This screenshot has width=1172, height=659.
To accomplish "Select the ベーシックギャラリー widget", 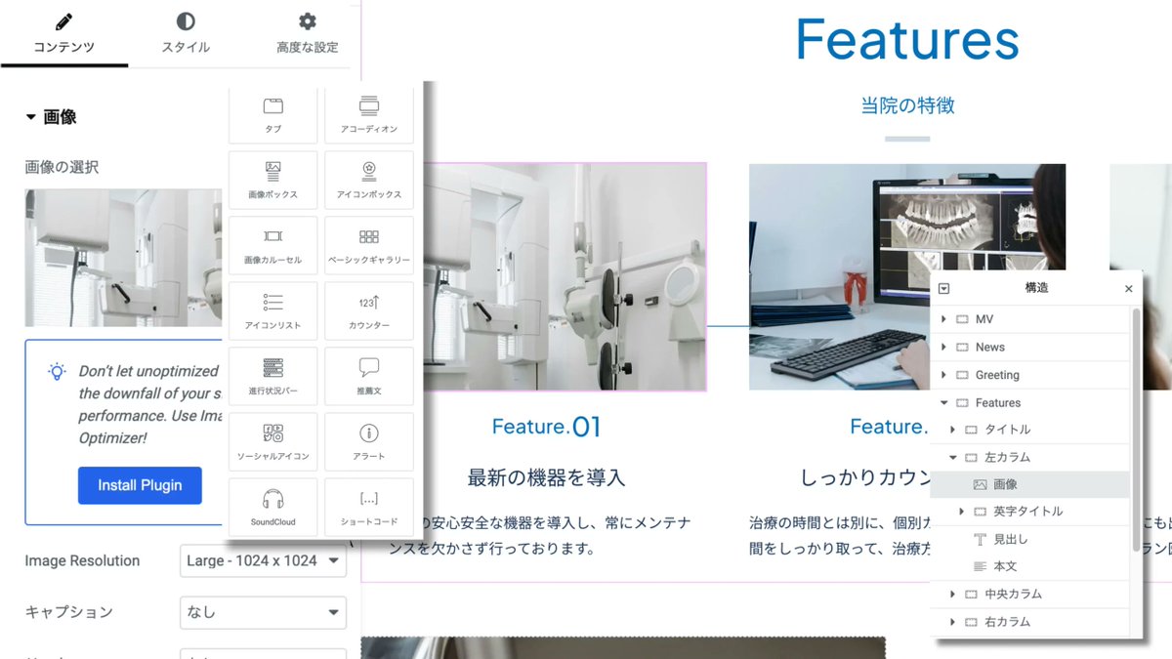I will [368, 245].
